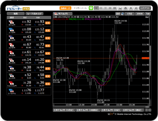
Task: Click the 1.1176 Bid price for ユーロ/ドル
Action: [27, 90]
